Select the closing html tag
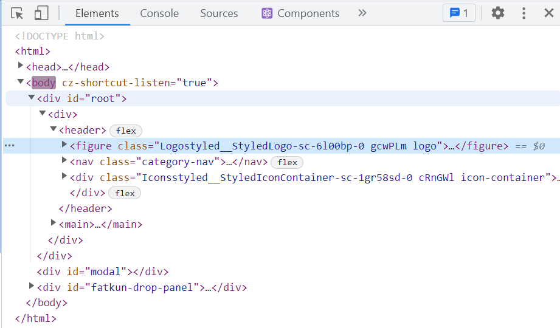560x328 pixels. pos(35,319)
